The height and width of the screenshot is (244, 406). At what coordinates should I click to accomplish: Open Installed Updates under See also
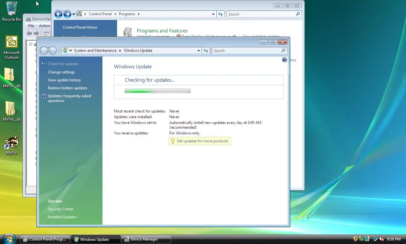pos(62,217)
